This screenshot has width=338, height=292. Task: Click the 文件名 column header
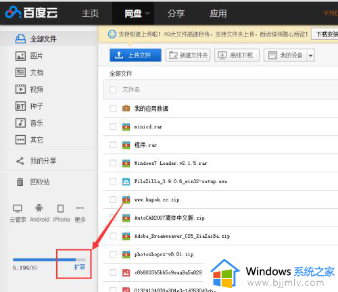[131, 89]
